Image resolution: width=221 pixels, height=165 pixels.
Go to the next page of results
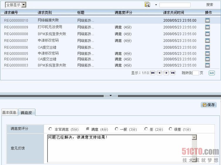click(x=166, y=73)
